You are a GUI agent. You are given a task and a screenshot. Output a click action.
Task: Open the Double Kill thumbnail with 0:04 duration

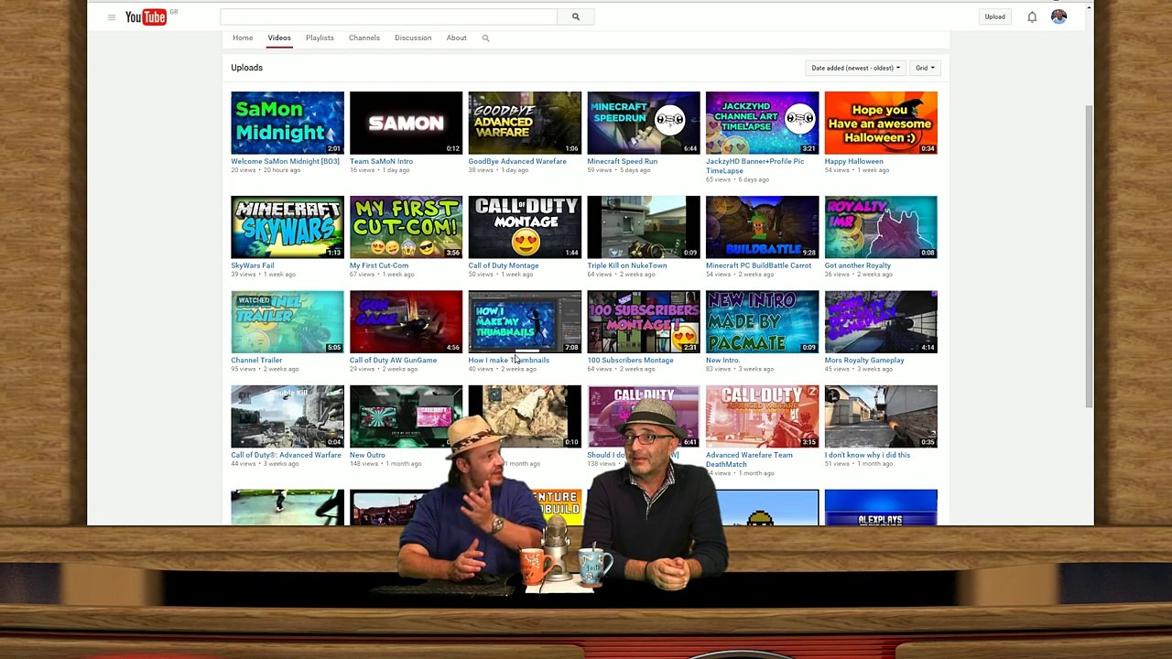click(x=288, y=416)
